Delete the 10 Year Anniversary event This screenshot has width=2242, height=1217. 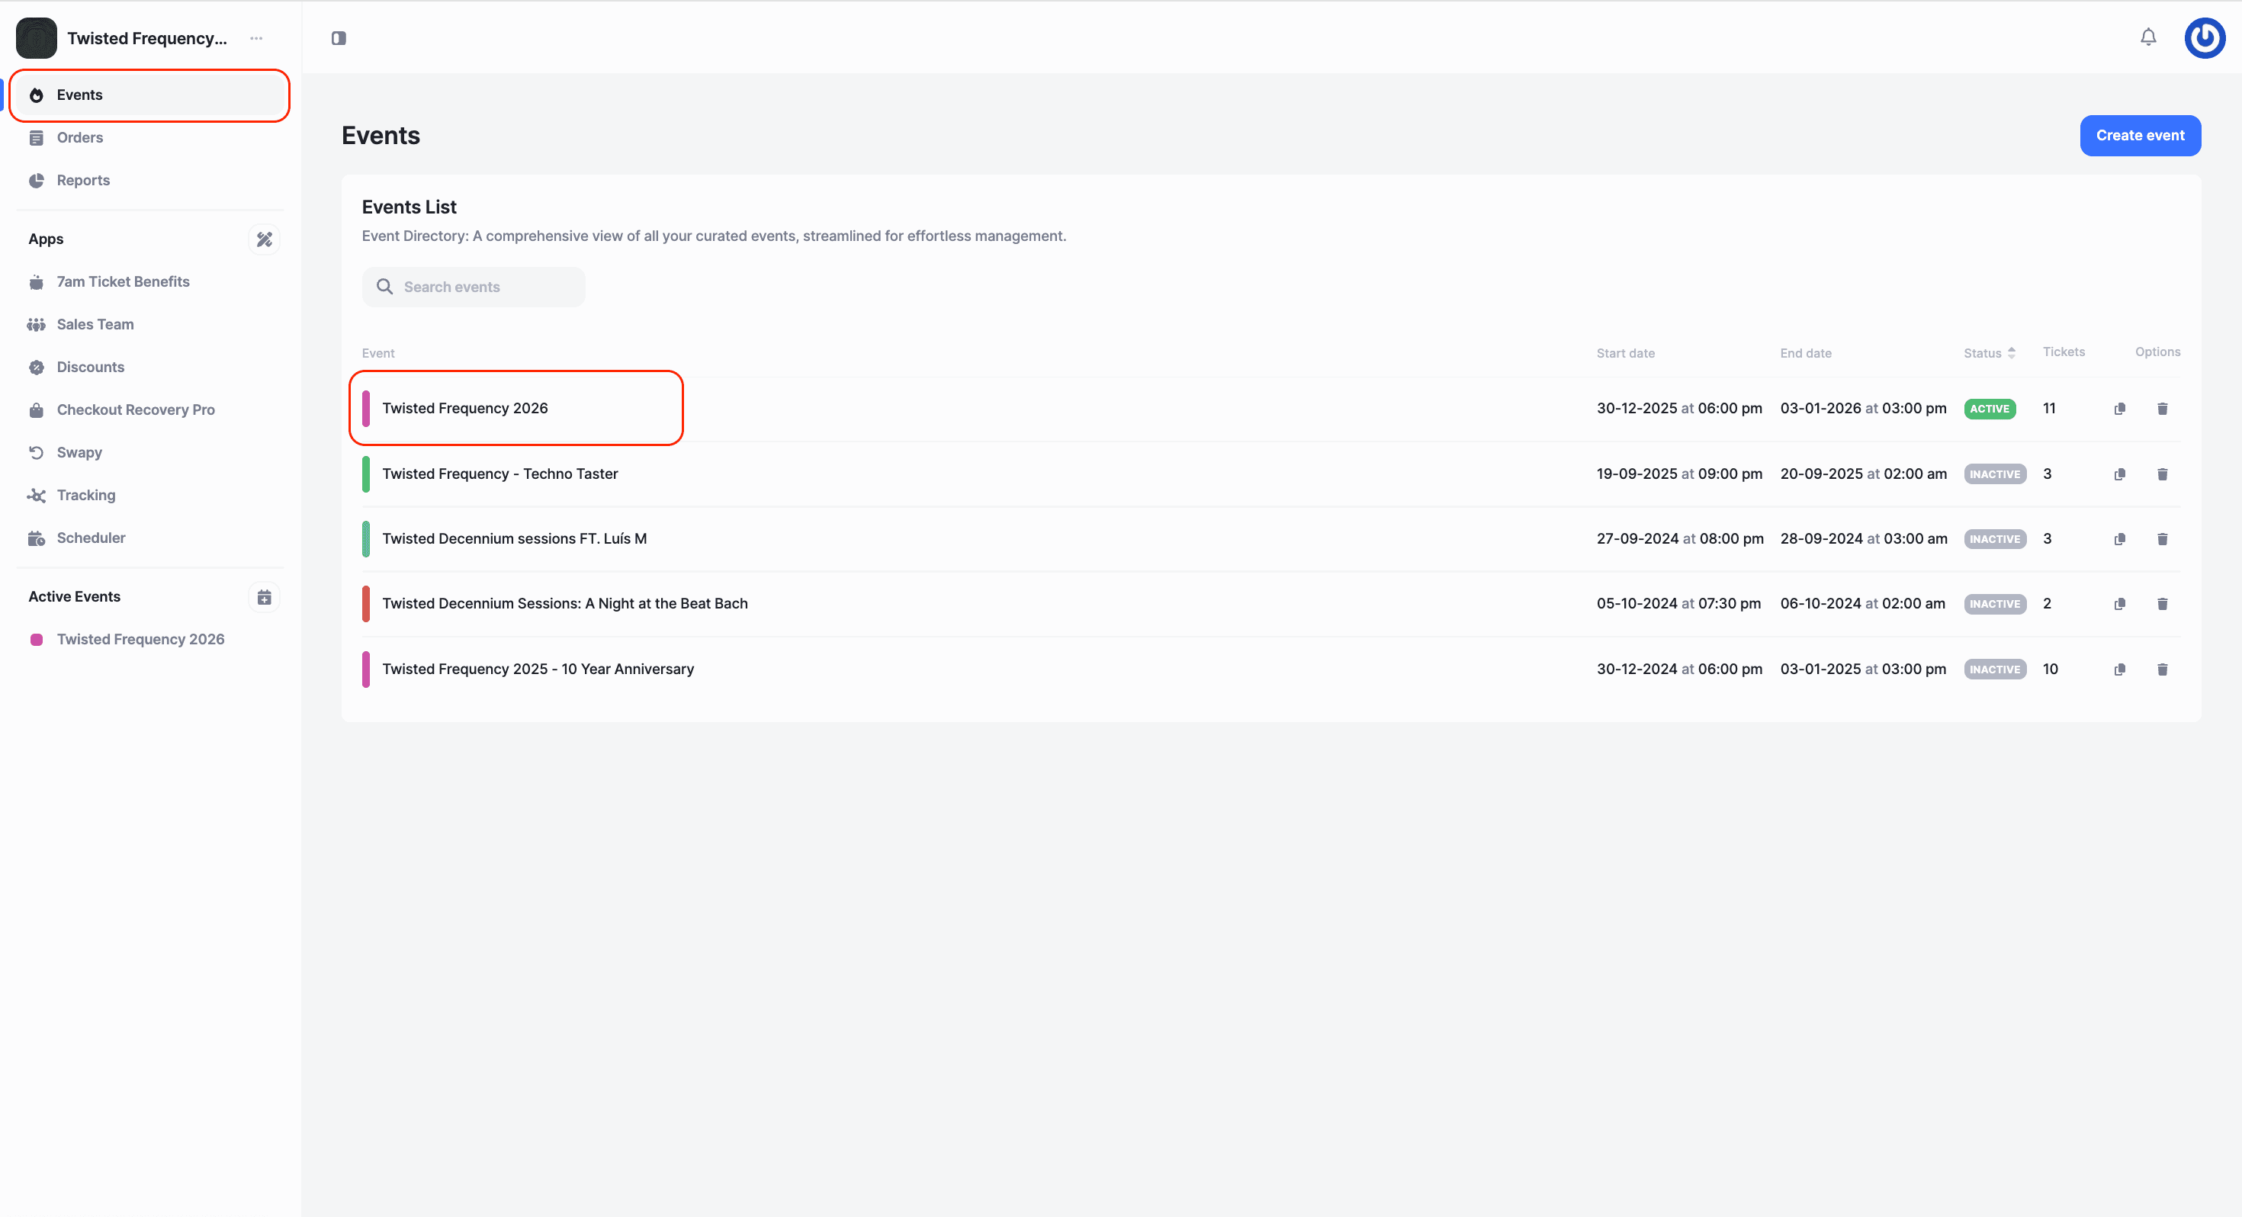2162,669
